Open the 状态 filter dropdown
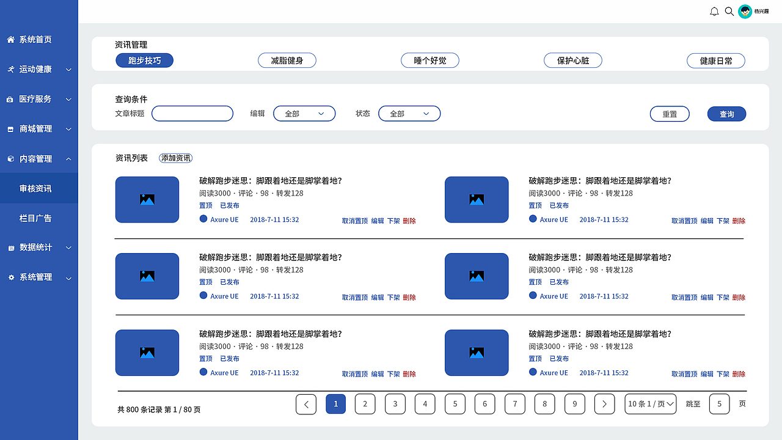Image resolution: width=782 pixels, height=440 pixels. click(x=409, y=113)
